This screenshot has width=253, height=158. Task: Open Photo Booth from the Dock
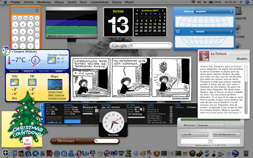pos(49,153)
